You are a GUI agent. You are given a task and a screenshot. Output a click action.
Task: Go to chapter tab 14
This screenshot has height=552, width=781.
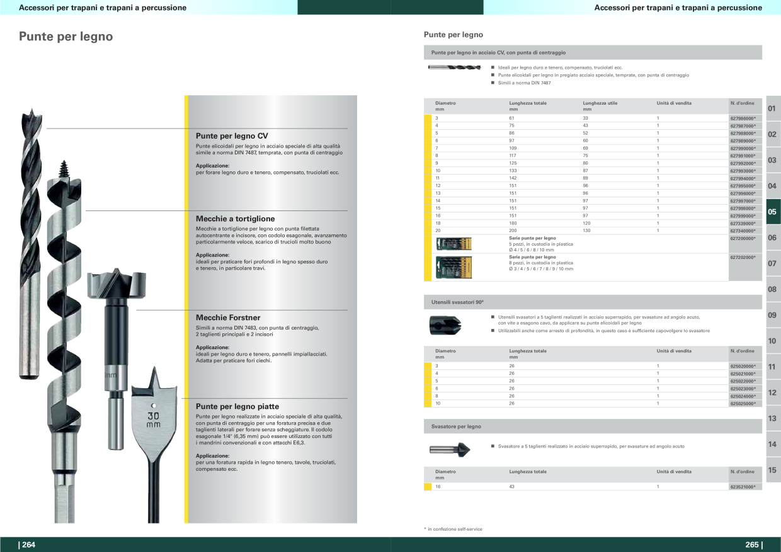coord(773,444)
